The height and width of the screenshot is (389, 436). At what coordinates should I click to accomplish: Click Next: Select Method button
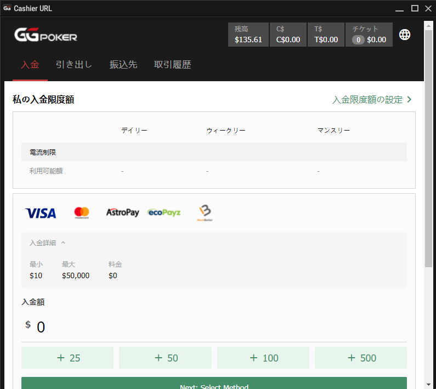[214, 383]
